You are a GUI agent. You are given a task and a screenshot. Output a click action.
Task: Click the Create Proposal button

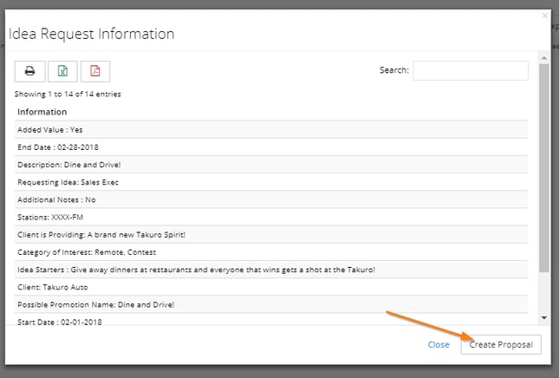(x=501, y=344)
